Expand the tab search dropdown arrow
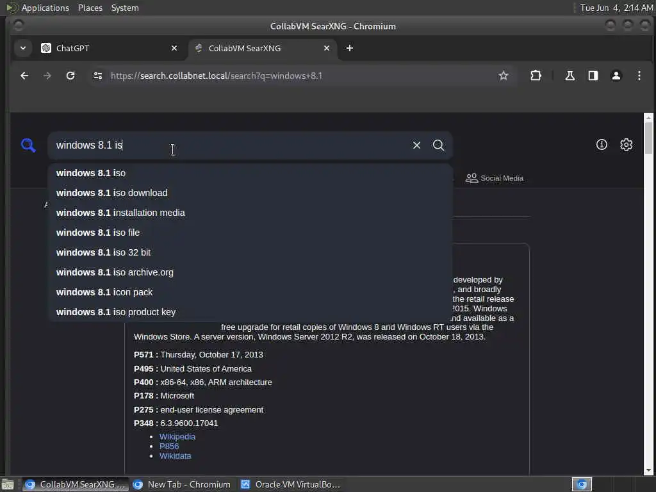This screenshot has height=492, width=656. click(23, 49)
